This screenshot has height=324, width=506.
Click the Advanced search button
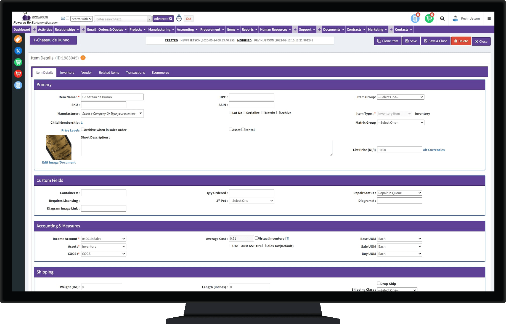click(163, 18)
